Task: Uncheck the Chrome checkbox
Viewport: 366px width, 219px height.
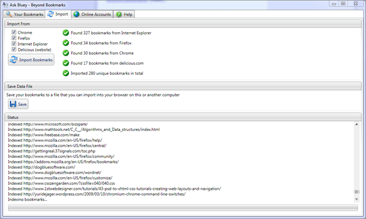Action: tap(14, 32)
